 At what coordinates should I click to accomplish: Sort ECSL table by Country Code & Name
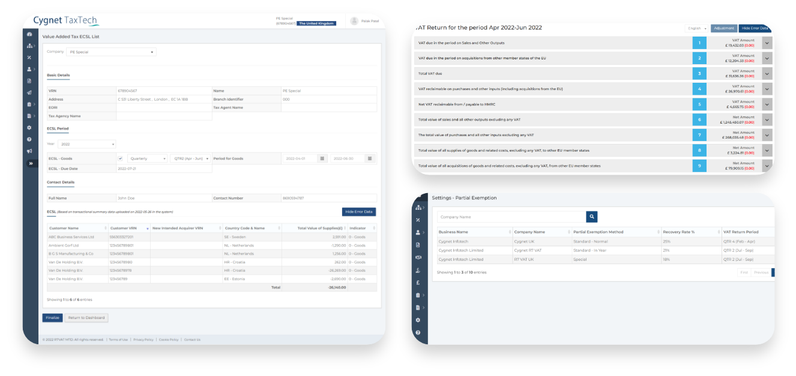click(252, 228)
